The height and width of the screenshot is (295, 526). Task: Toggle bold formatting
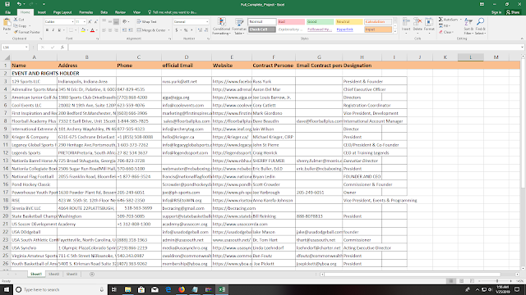pyautogui.click(x=47, y=30)
